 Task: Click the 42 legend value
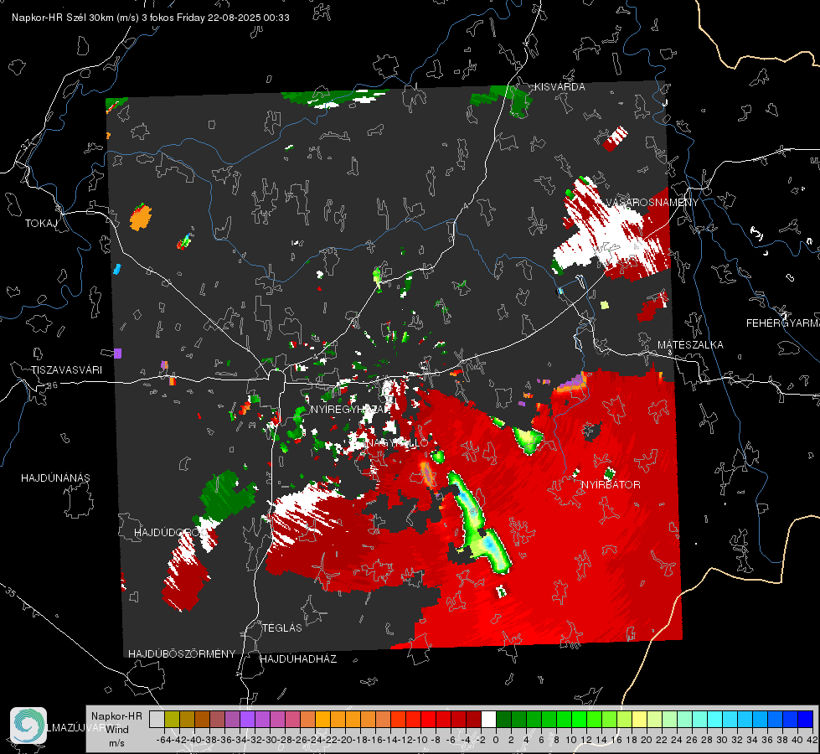(x=812, y=740)
